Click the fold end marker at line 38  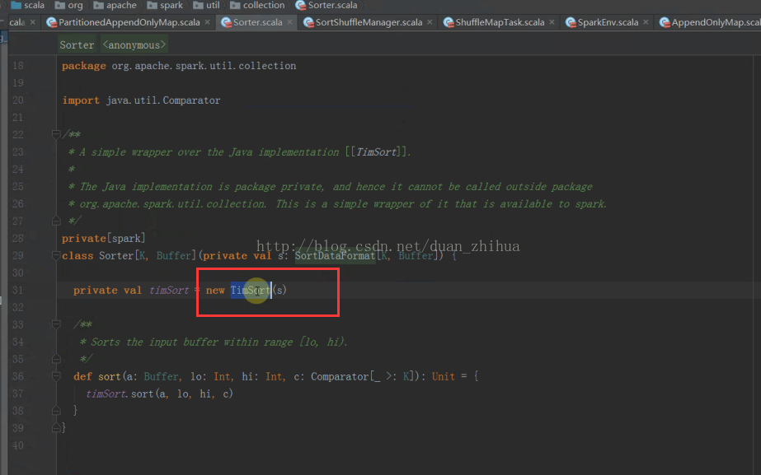point(56,411)
